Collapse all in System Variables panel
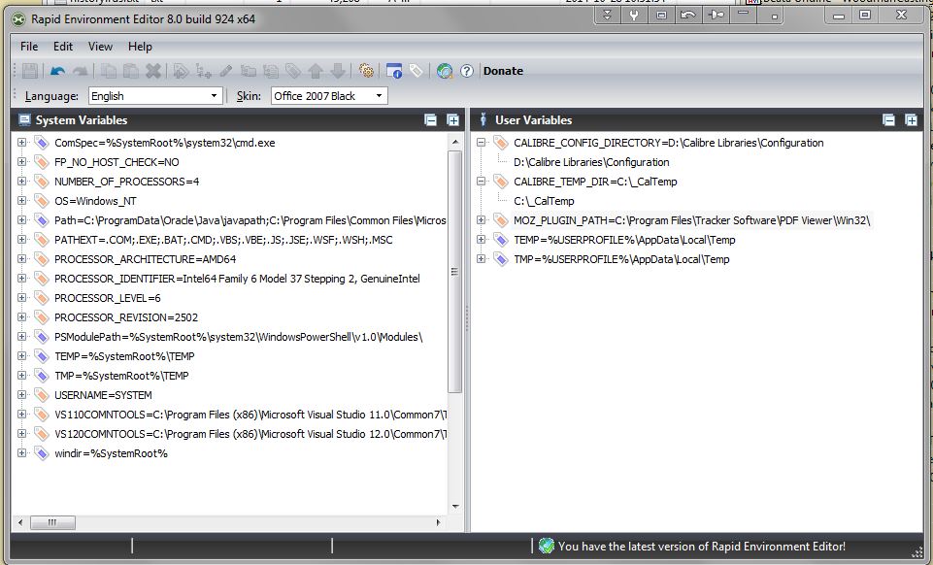 [x=431, y=120]
